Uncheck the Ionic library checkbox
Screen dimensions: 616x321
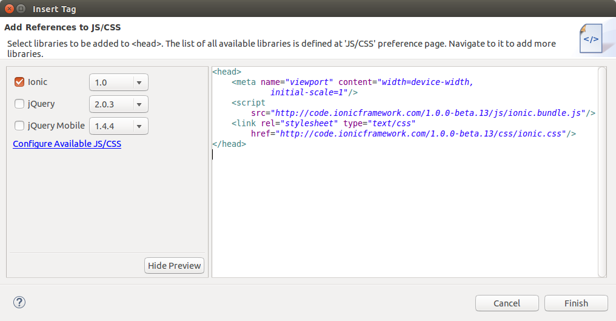click(19, 82)
